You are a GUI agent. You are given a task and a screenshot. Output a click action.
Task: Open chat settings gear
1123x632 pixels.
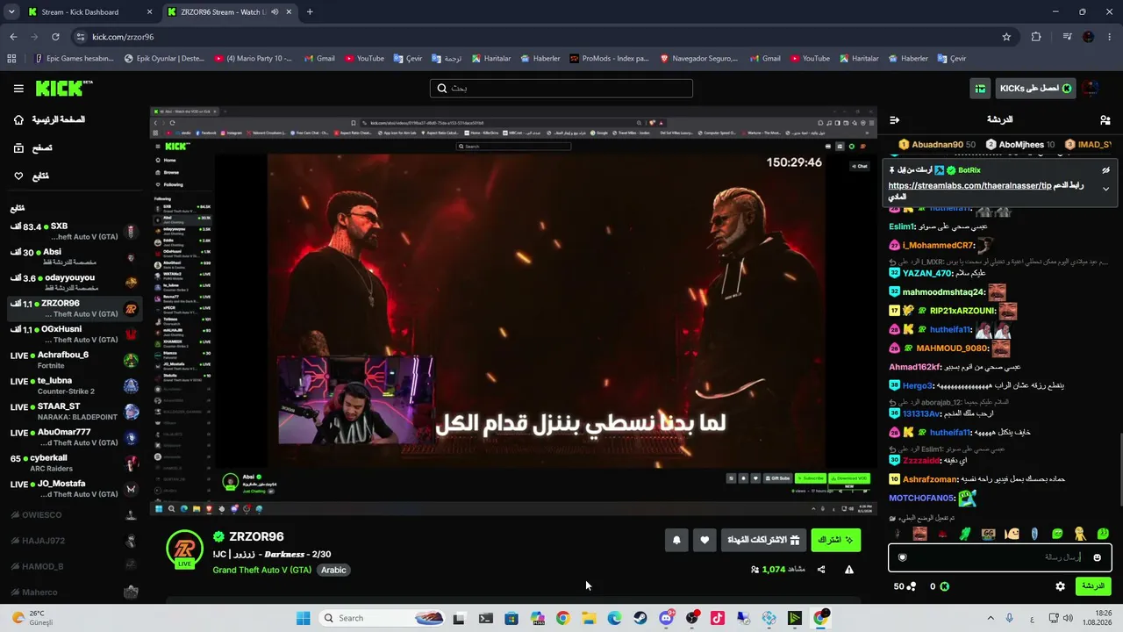click(x=1060, y=586)
